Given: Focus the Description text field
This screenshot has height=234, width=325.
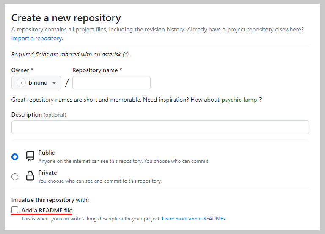Looking at the screenshot, I should [x=160, y=127].
